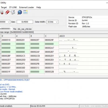The height and width of the screenshot is (108, 108).
Task: Click the Full chip erase eraser icon
Action: pyautogui.click(x=7, y=12)
